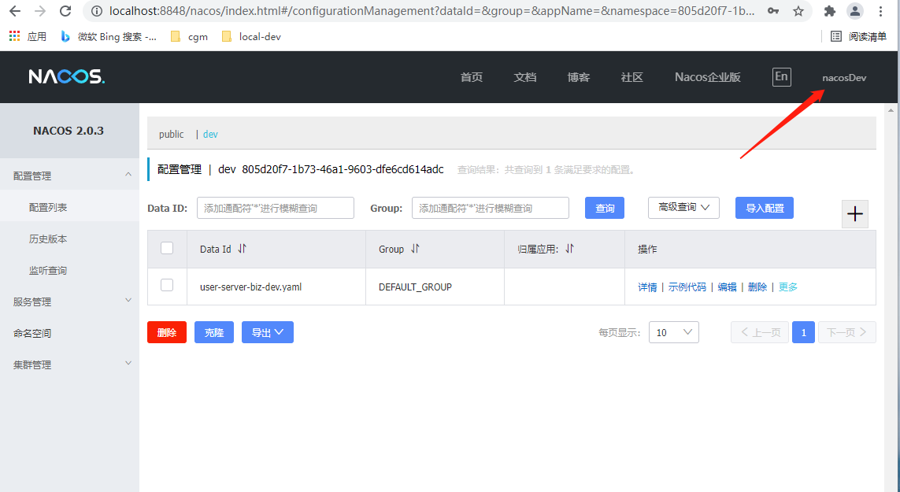The height and width of the screenshot is (492, 900).
Task: Check the user-server-biz-dev.yaml row checkbox
Action: [167, 285]
